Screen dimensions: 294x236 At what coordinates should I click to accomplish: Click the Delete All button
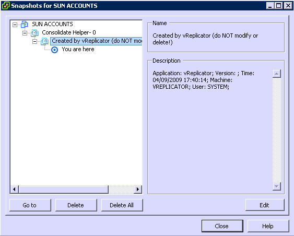[x=122, y=205]
